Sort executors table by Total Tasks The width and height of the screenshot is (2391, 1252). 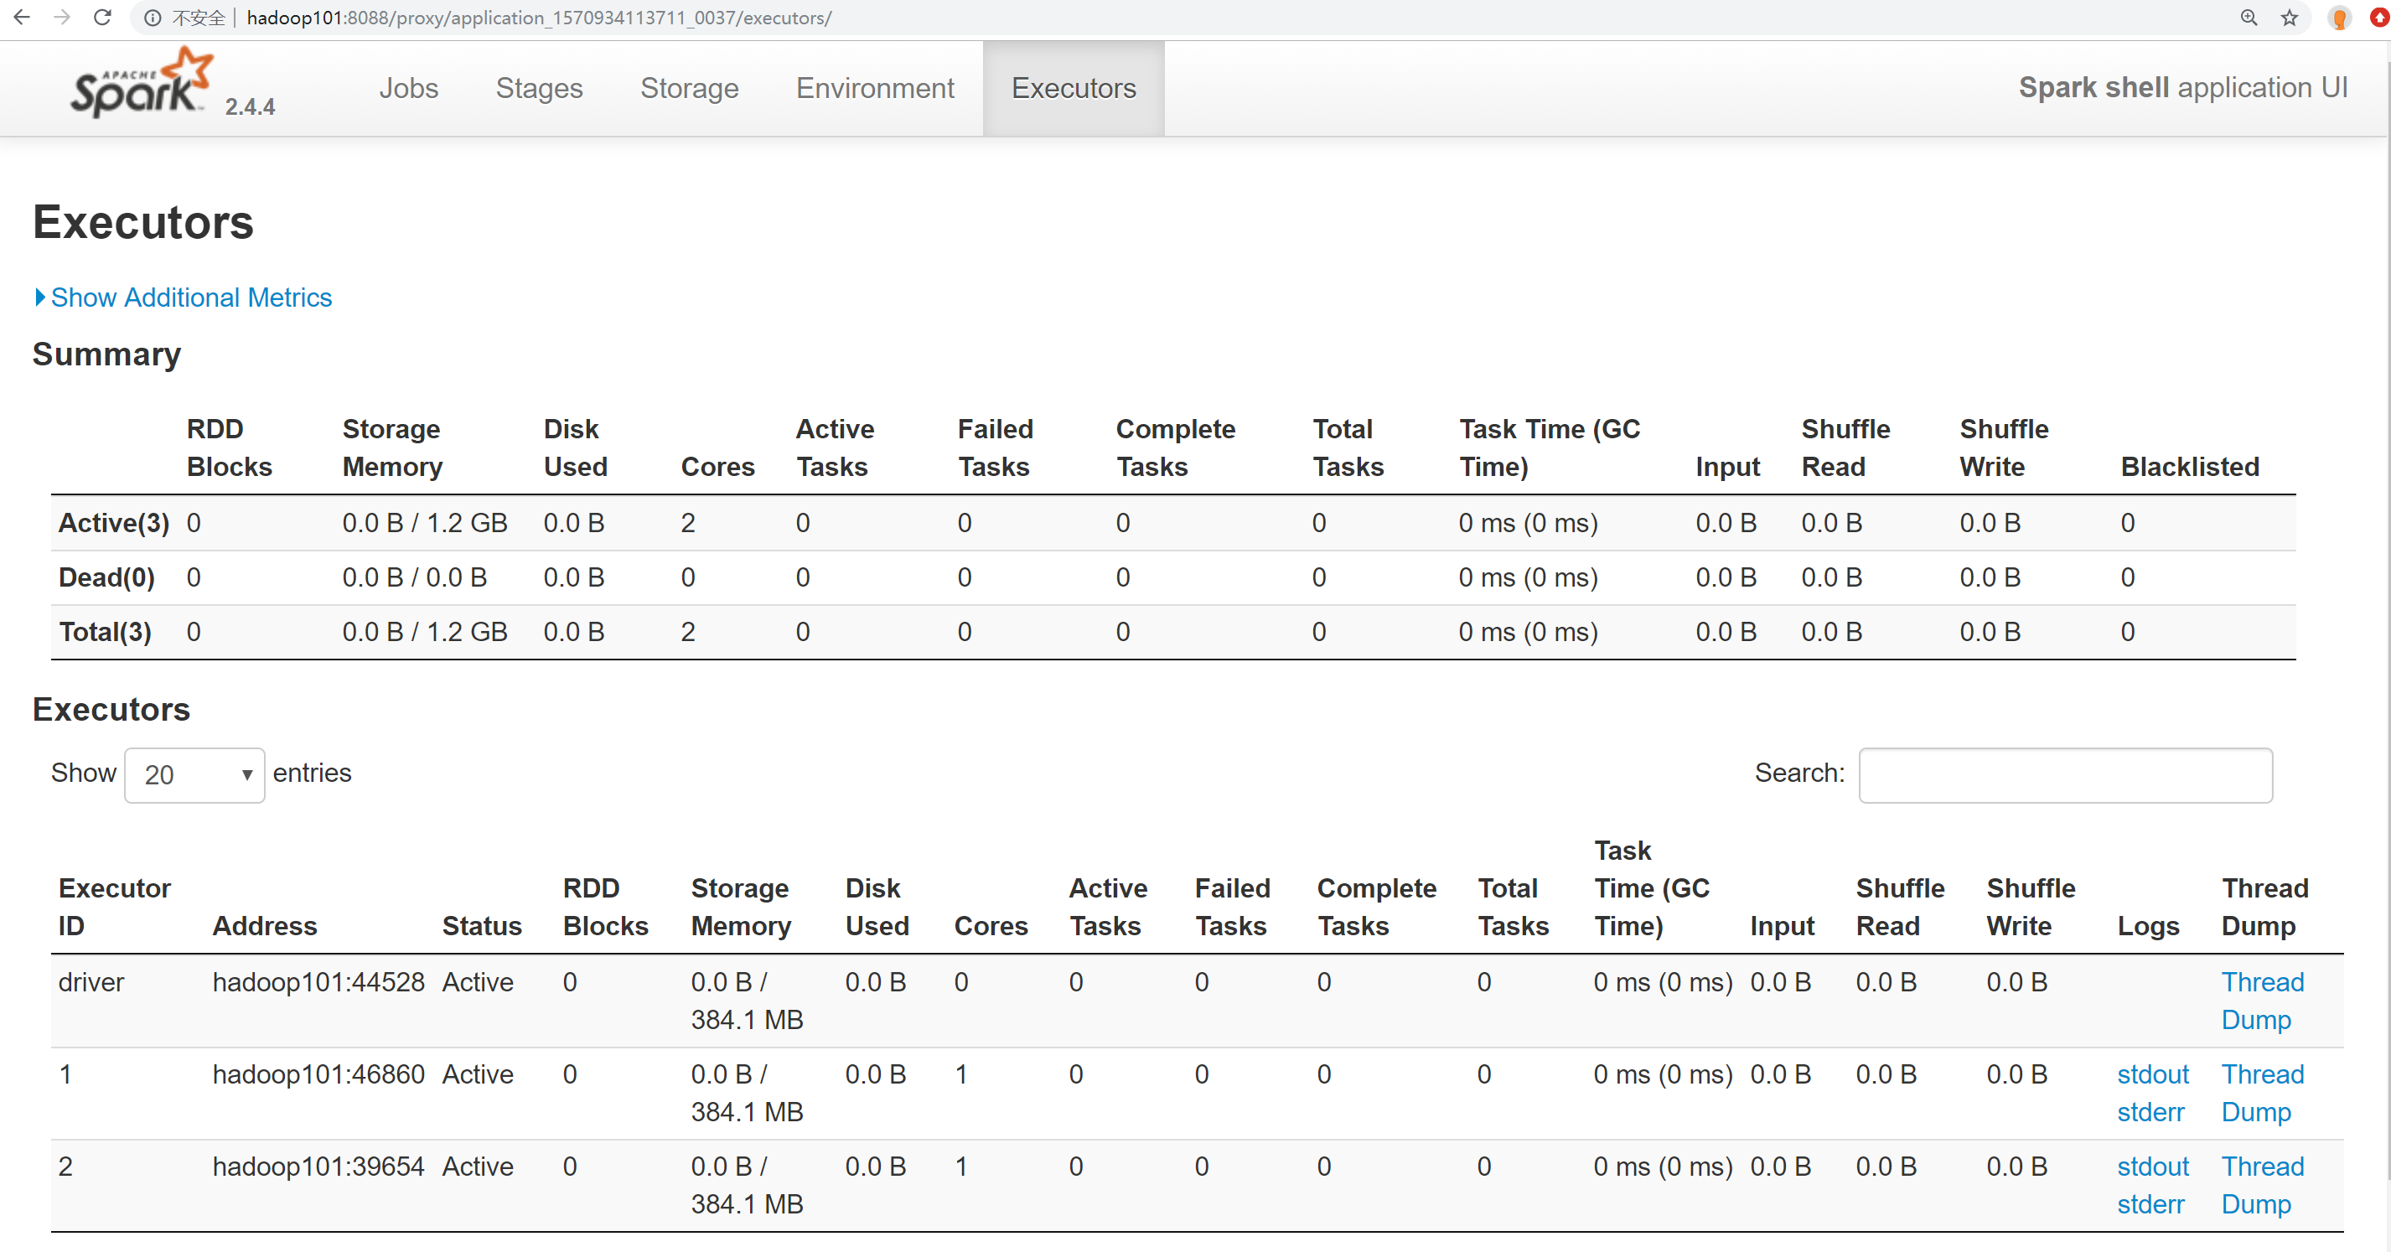pos(1513,907)
